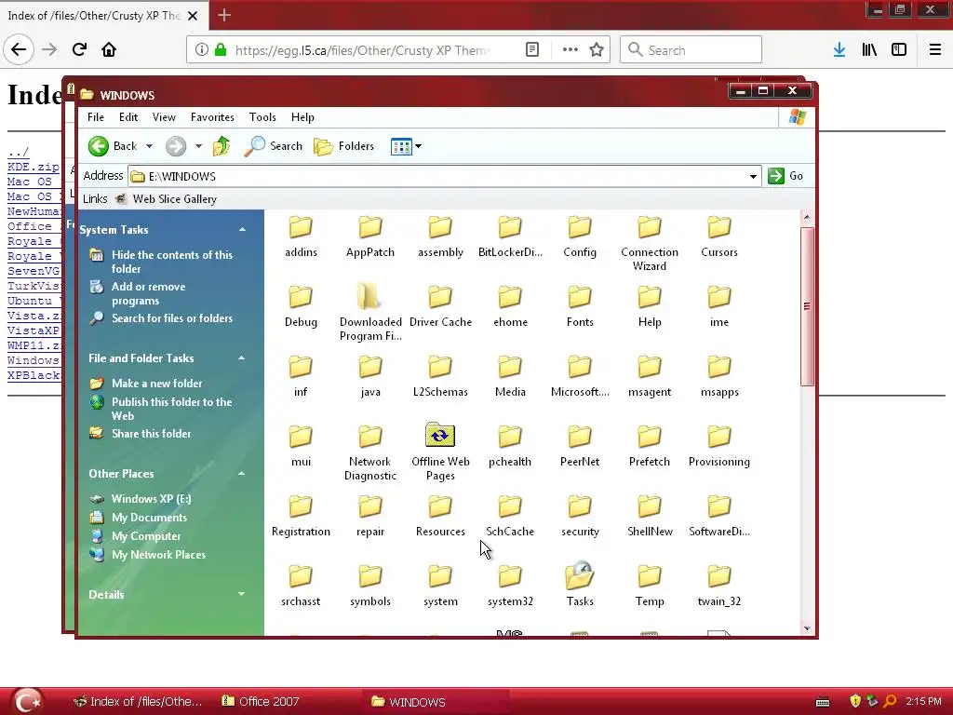Select the java folder icon

370,367
